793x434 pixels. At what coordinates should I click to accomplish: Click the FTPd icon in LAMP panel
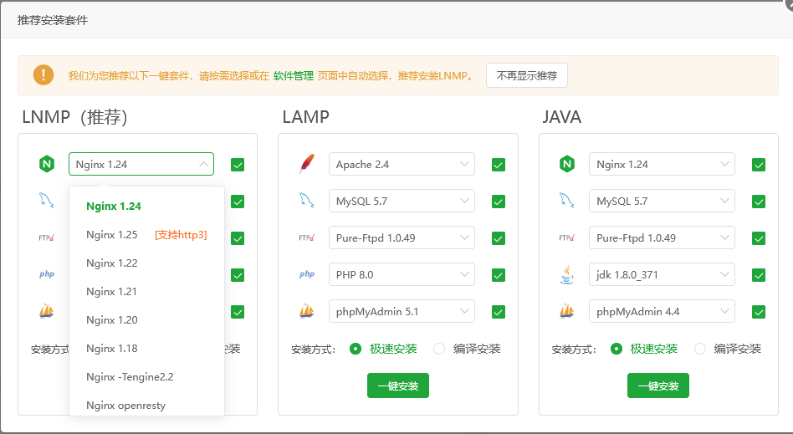pyautogui.click(x=307, y=237)
